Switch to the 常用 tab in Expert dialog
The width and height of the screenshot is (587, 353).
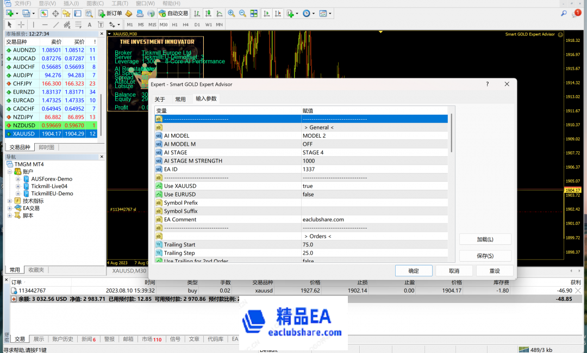click(180, 99)
